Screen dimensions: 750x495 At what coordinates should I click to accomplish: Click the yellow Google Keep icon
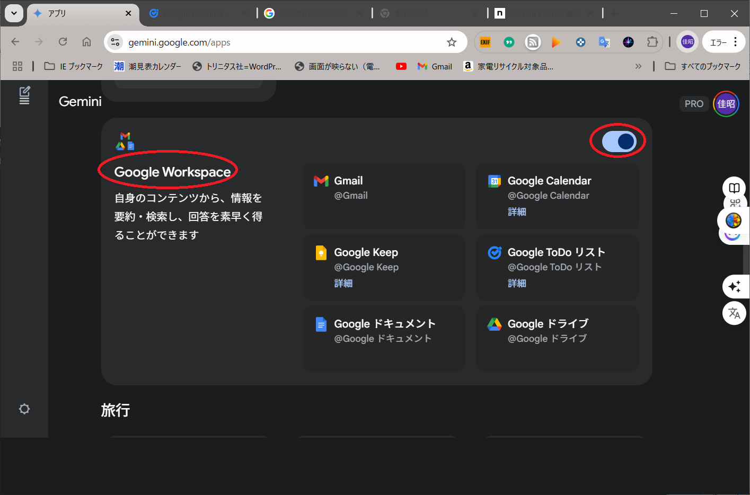pyautogui.click(x=321, y=253)
